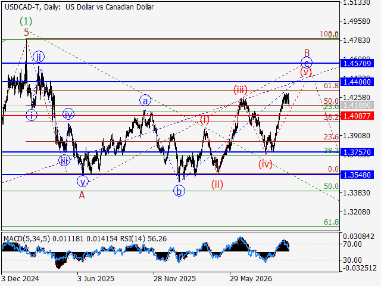The width and height of the screenshot is (381, 286).
Task: Select the circled iv wave marker
Action: click(x=68, y=114)
